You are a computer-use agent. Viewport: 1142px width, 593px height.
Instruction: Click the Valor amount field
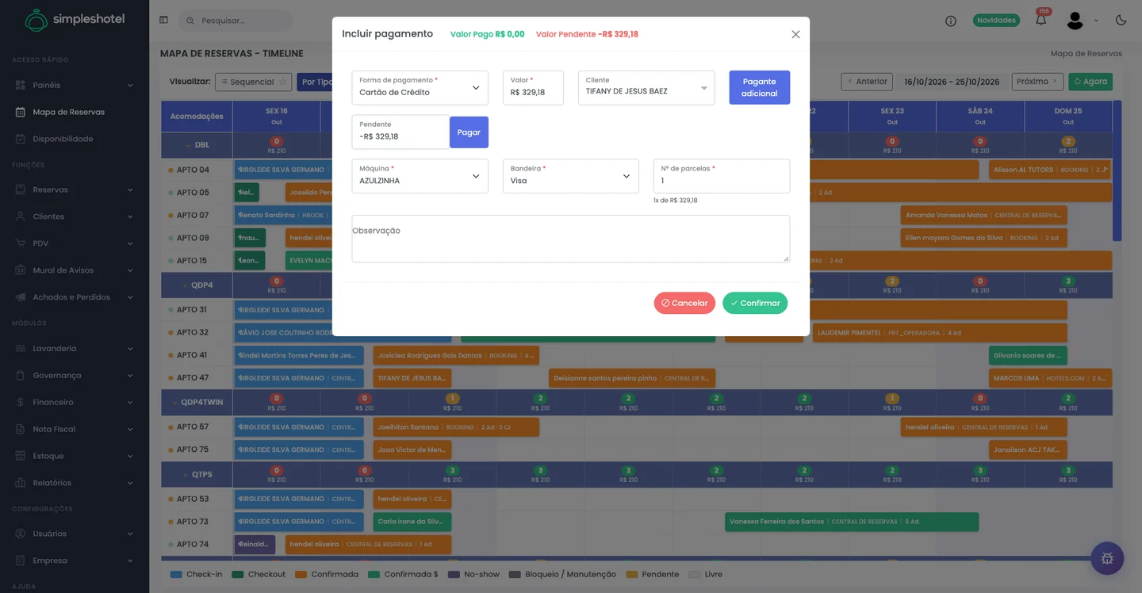533,87
